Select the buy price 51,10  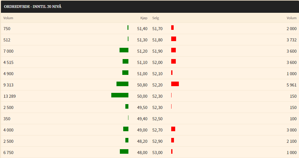click(142, 62)
